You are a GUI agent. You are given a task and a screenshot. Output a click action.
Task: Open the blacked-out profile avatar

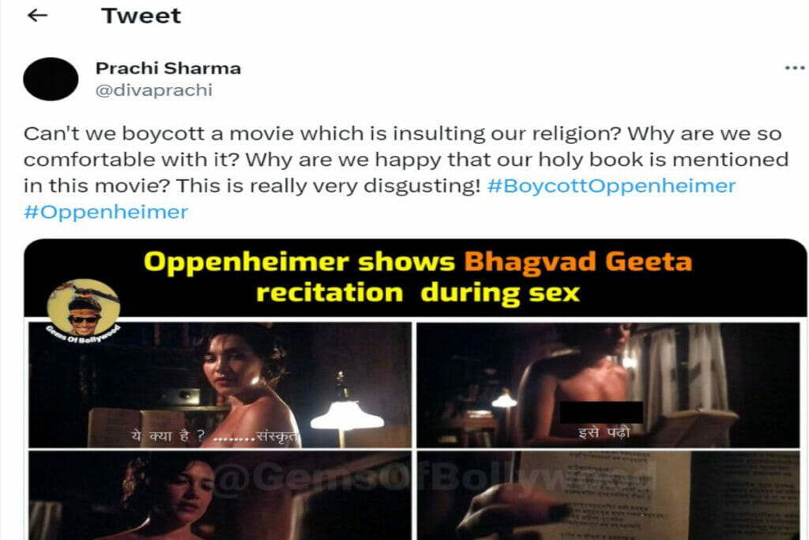point(51,79)
